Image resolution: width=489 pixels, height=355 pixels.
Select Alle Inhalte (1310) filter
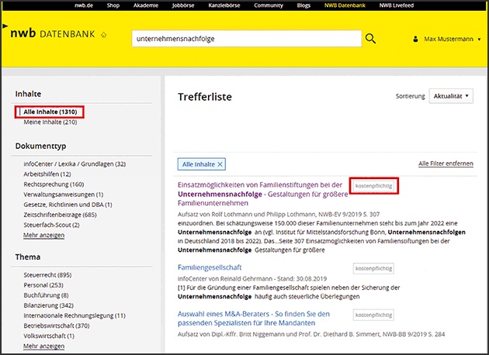click(50, 112)
